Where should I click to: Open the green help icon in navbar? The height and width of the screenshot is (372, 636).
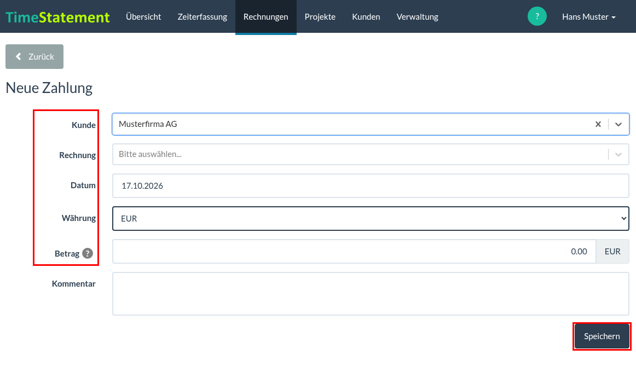click(537, 16)
